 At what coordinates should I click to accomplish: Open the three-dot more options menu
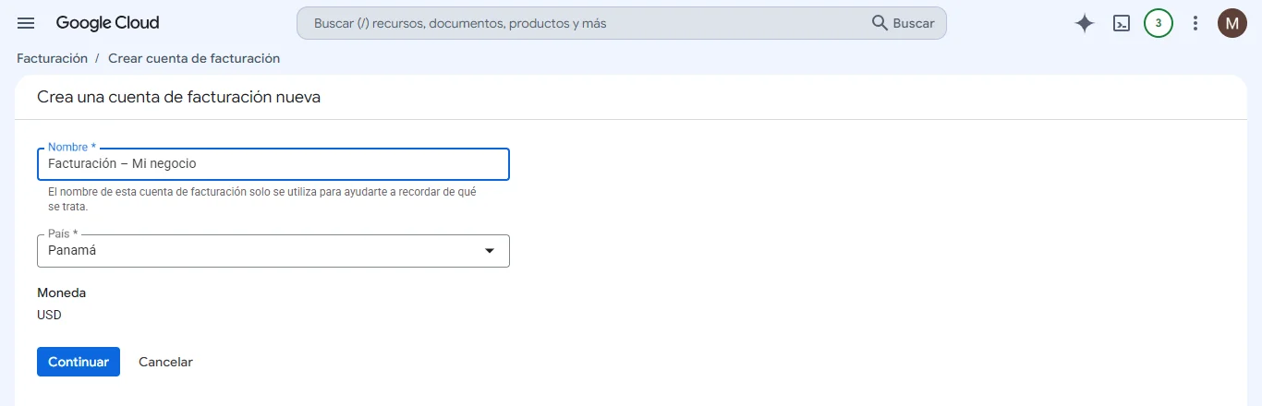[1195, 23]
